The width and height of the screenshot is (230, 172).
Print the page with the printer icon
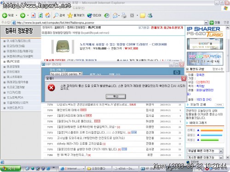pos(124,16)
